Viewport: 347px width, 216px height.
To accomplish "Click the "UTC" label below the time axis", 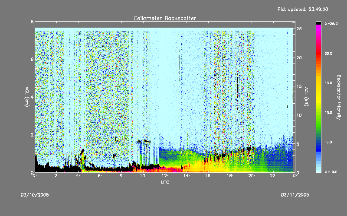I will pos(165,182).
